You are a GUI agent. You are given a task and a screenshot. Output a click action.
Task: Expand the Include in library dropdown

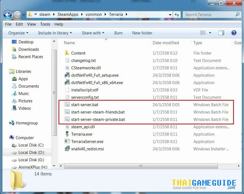pyautogui.click(x=55, y=33)
